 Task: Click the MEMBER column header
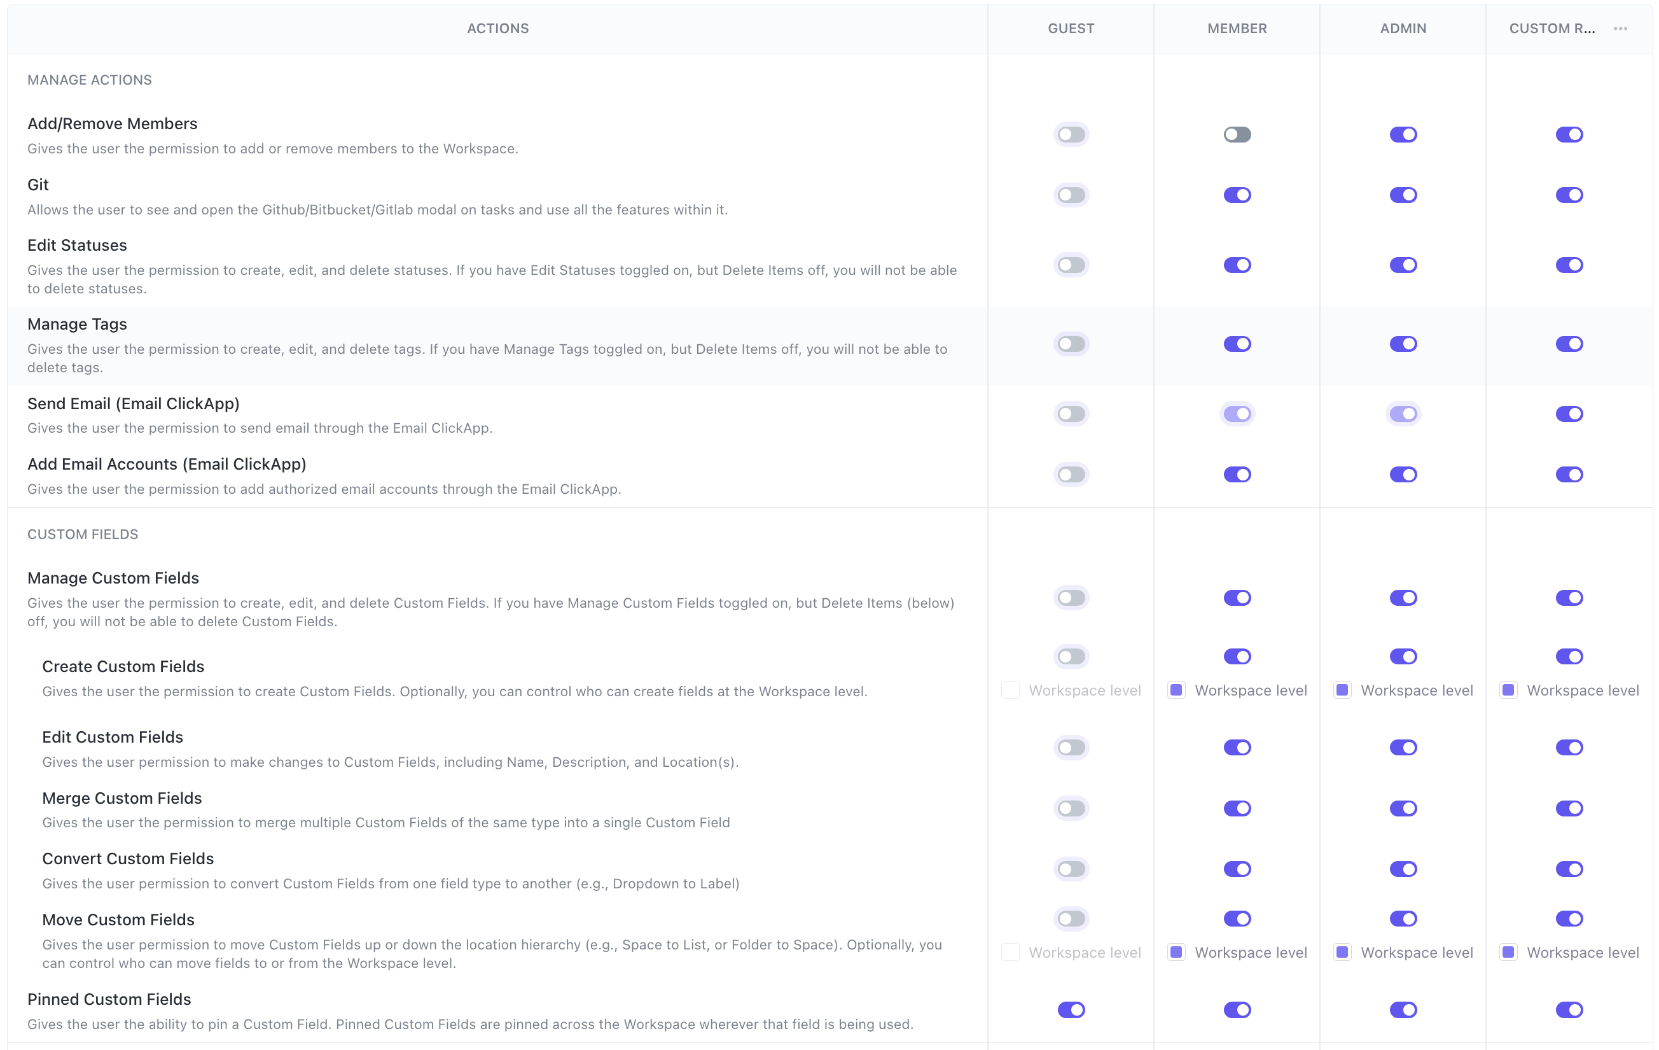[1237, 28]
